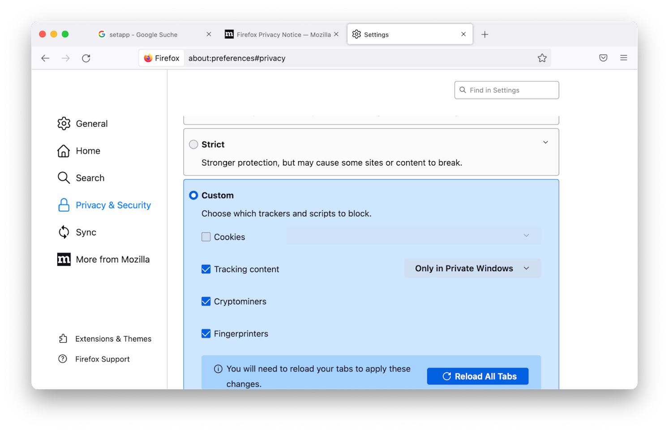This screenshot has width=669, height=431.
Task: Switch to Firefox Privacy Notice tab
Action: click(283, 34)
